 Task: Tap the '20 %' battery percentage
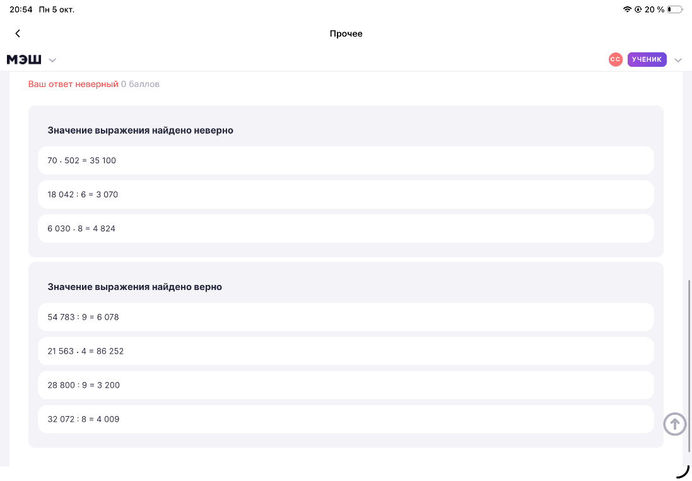coord(655,9)
